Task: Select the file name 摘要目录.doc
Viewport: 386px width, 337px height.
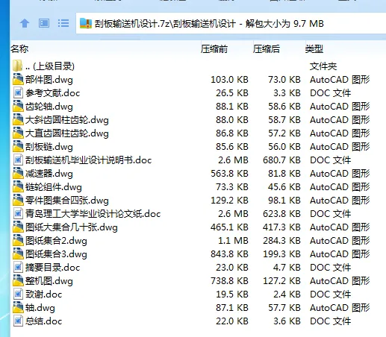Action: (x=53, y=268)
